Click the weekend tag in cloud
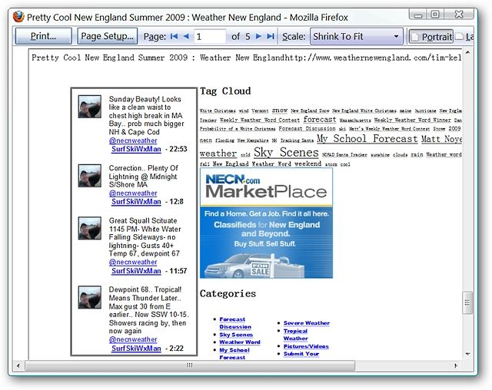Image resolution: width=492 pixels, height=390 pixels. coord(307,164)
